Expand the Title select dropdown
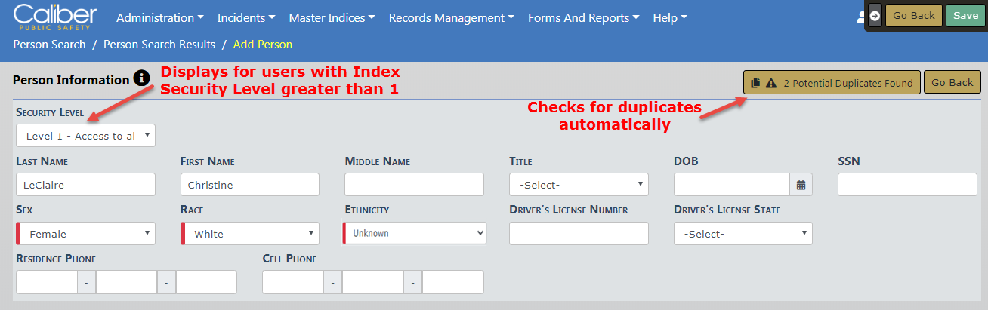This screenshot has width=988, height=310. click(x=579, y=185)
